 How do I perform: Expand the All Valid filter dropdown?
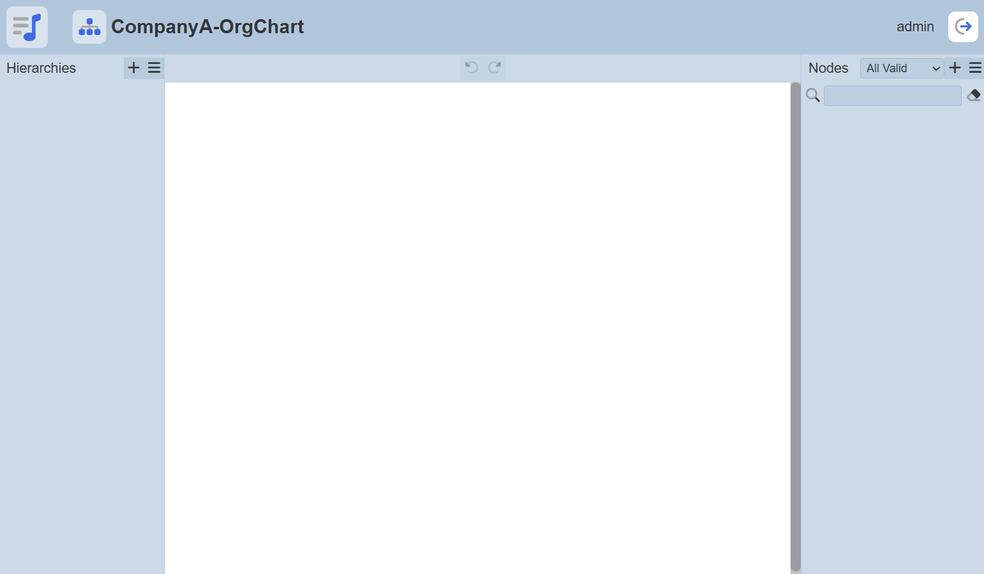tap(902, 68)
